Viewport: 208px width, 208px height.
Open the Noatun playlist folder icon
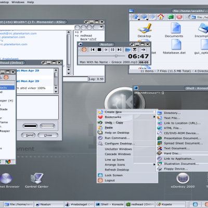click(x=127, y=50)
